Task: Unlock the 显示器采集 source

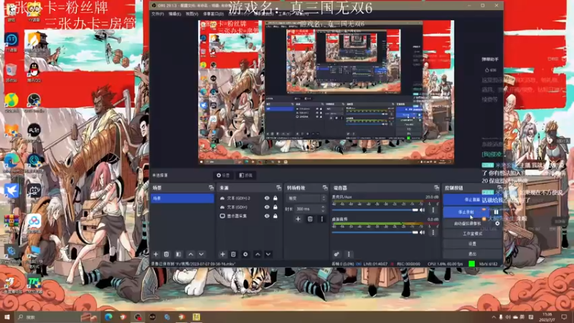Action: click(276, 216)
